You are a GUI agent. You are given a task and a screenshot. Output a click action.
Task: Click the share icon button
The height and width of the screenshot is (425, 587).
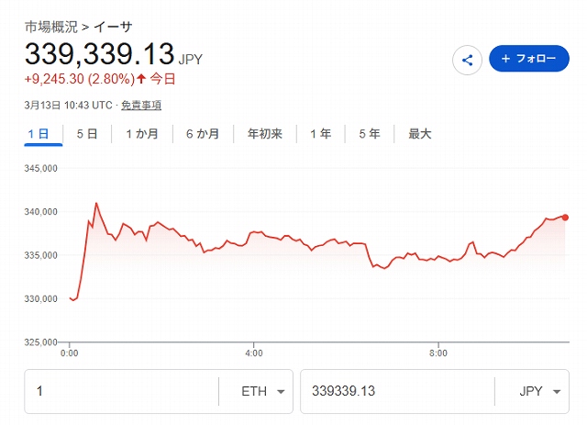468,60
